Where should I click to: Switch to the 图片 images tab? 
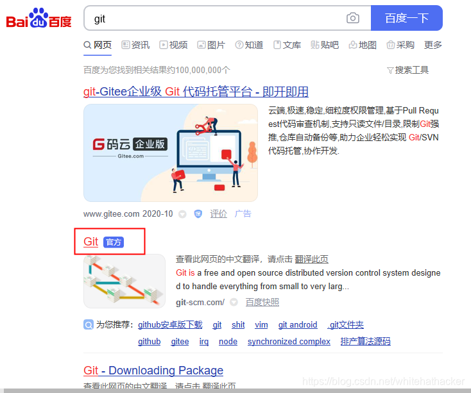point(211,45)
